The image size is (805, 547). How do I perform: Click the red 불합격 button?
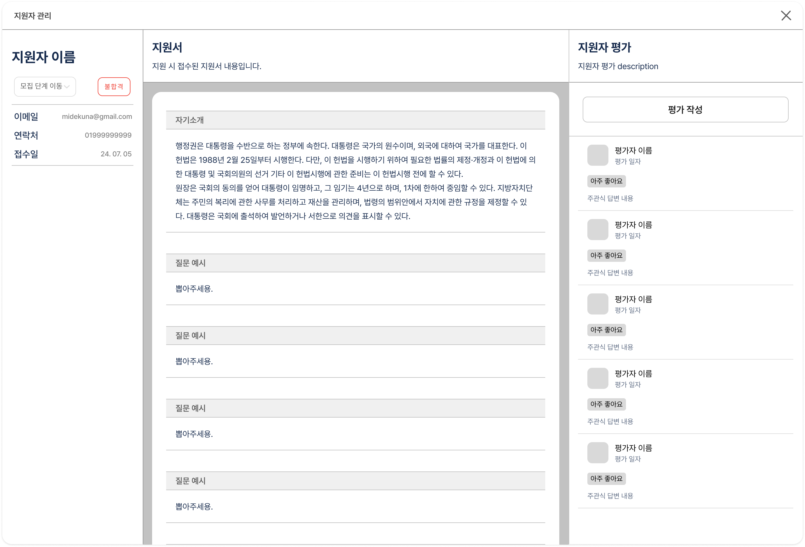pyautogui.click(x=114, y=86)
